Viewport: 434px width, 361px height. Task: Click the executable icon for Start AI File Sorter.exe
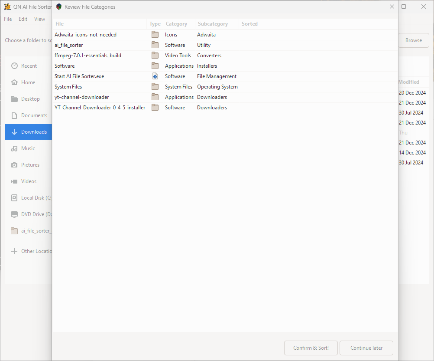(155, 76)
